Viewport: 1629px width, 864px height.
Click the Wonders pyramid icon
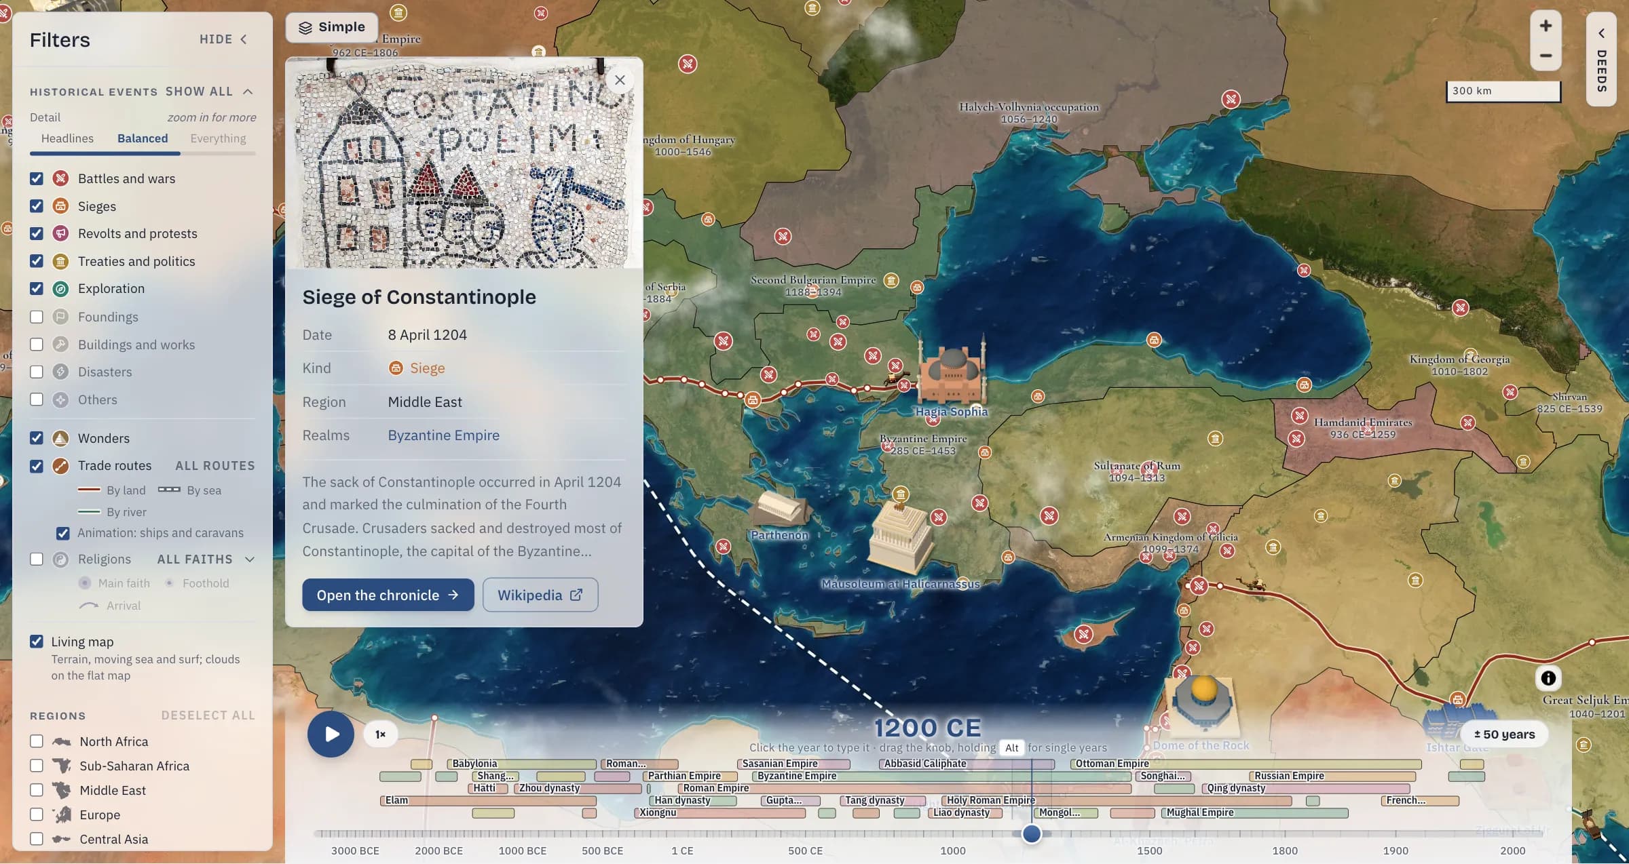coord(60,438)
